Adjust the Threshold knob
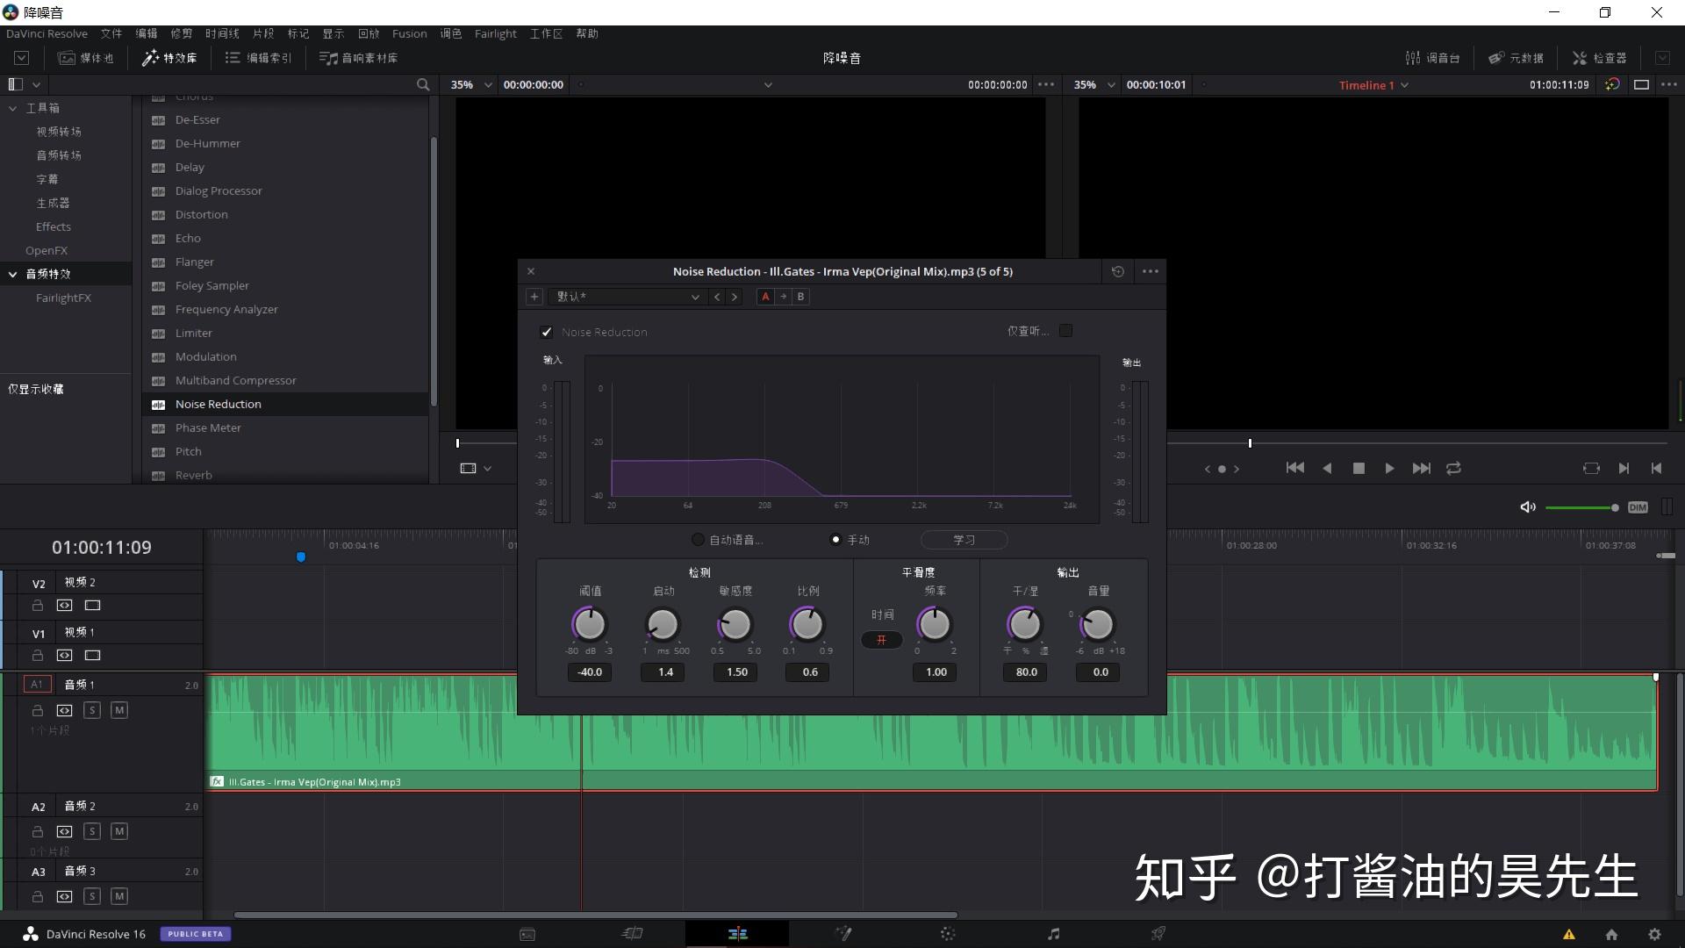Viewport: 1685px width, 948px height. (590, 624)
